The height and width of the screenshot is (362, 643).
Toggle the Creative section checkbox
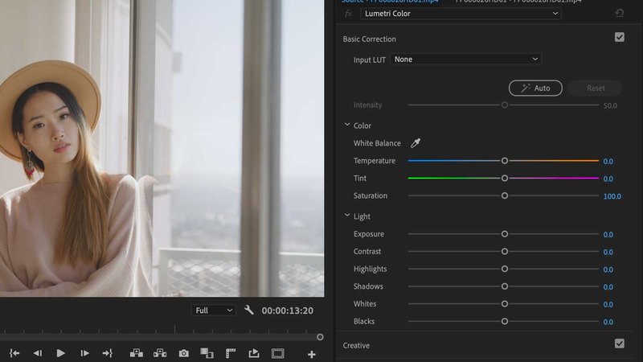[619, 343]
